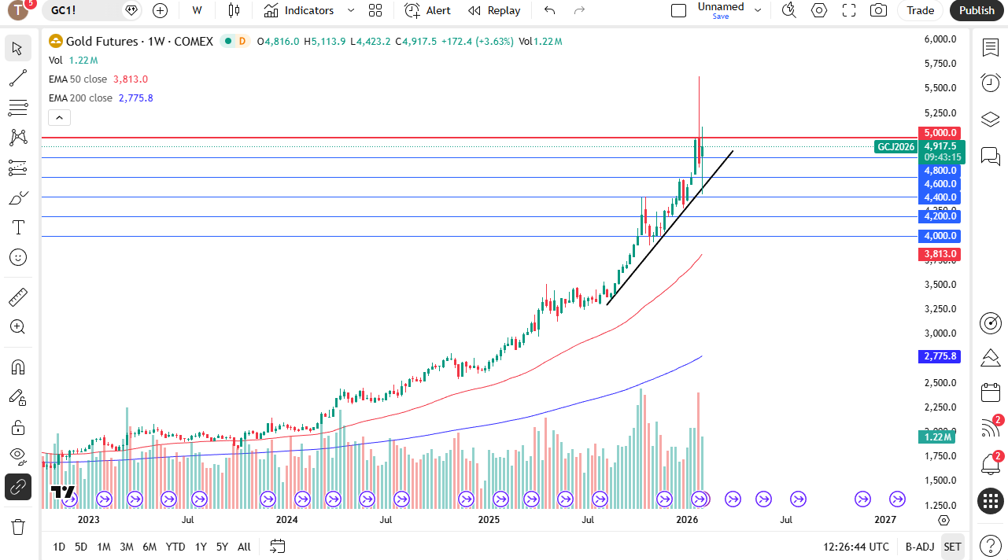
Task: Select the cursor arrow tool
Action: (x=17, y=48)
